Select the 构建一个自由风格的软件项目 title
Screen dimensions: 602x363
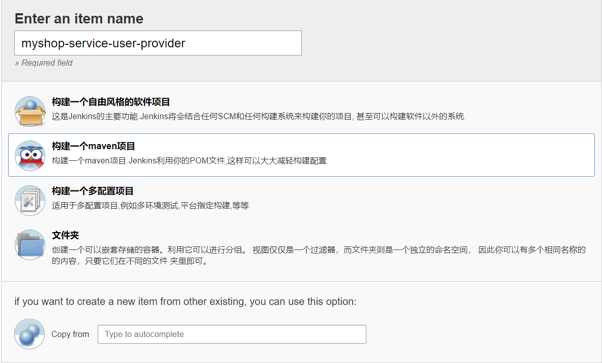click(110, 102)
